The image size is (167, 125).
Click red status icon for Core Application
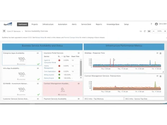(59, 71)
